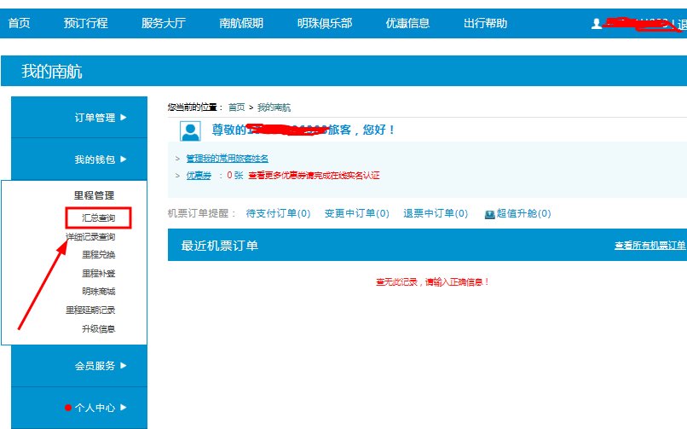Click 查看所有机票订单 link

(649, 246)
